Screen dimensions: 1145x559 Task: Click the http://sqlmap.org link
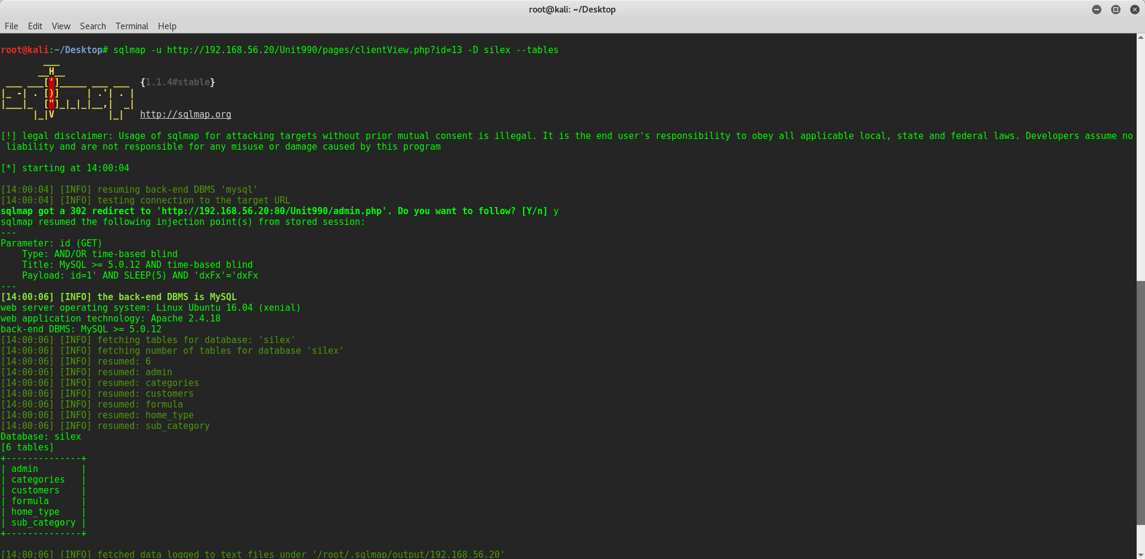click(x=185, y=115)
